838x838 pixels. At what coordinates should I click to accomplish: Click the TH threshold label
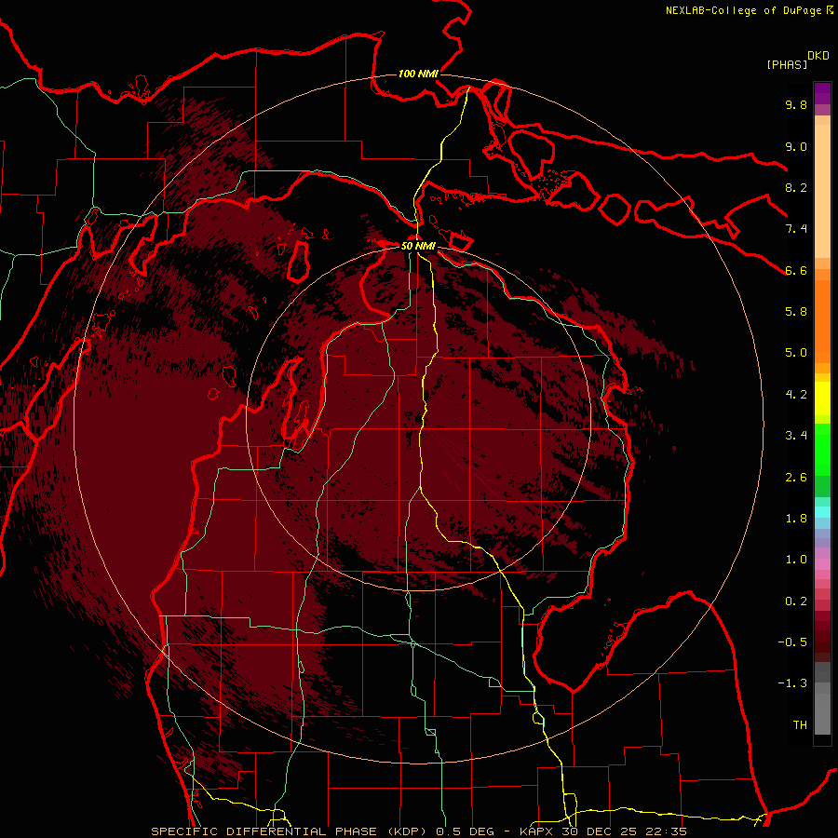[800, 725]
